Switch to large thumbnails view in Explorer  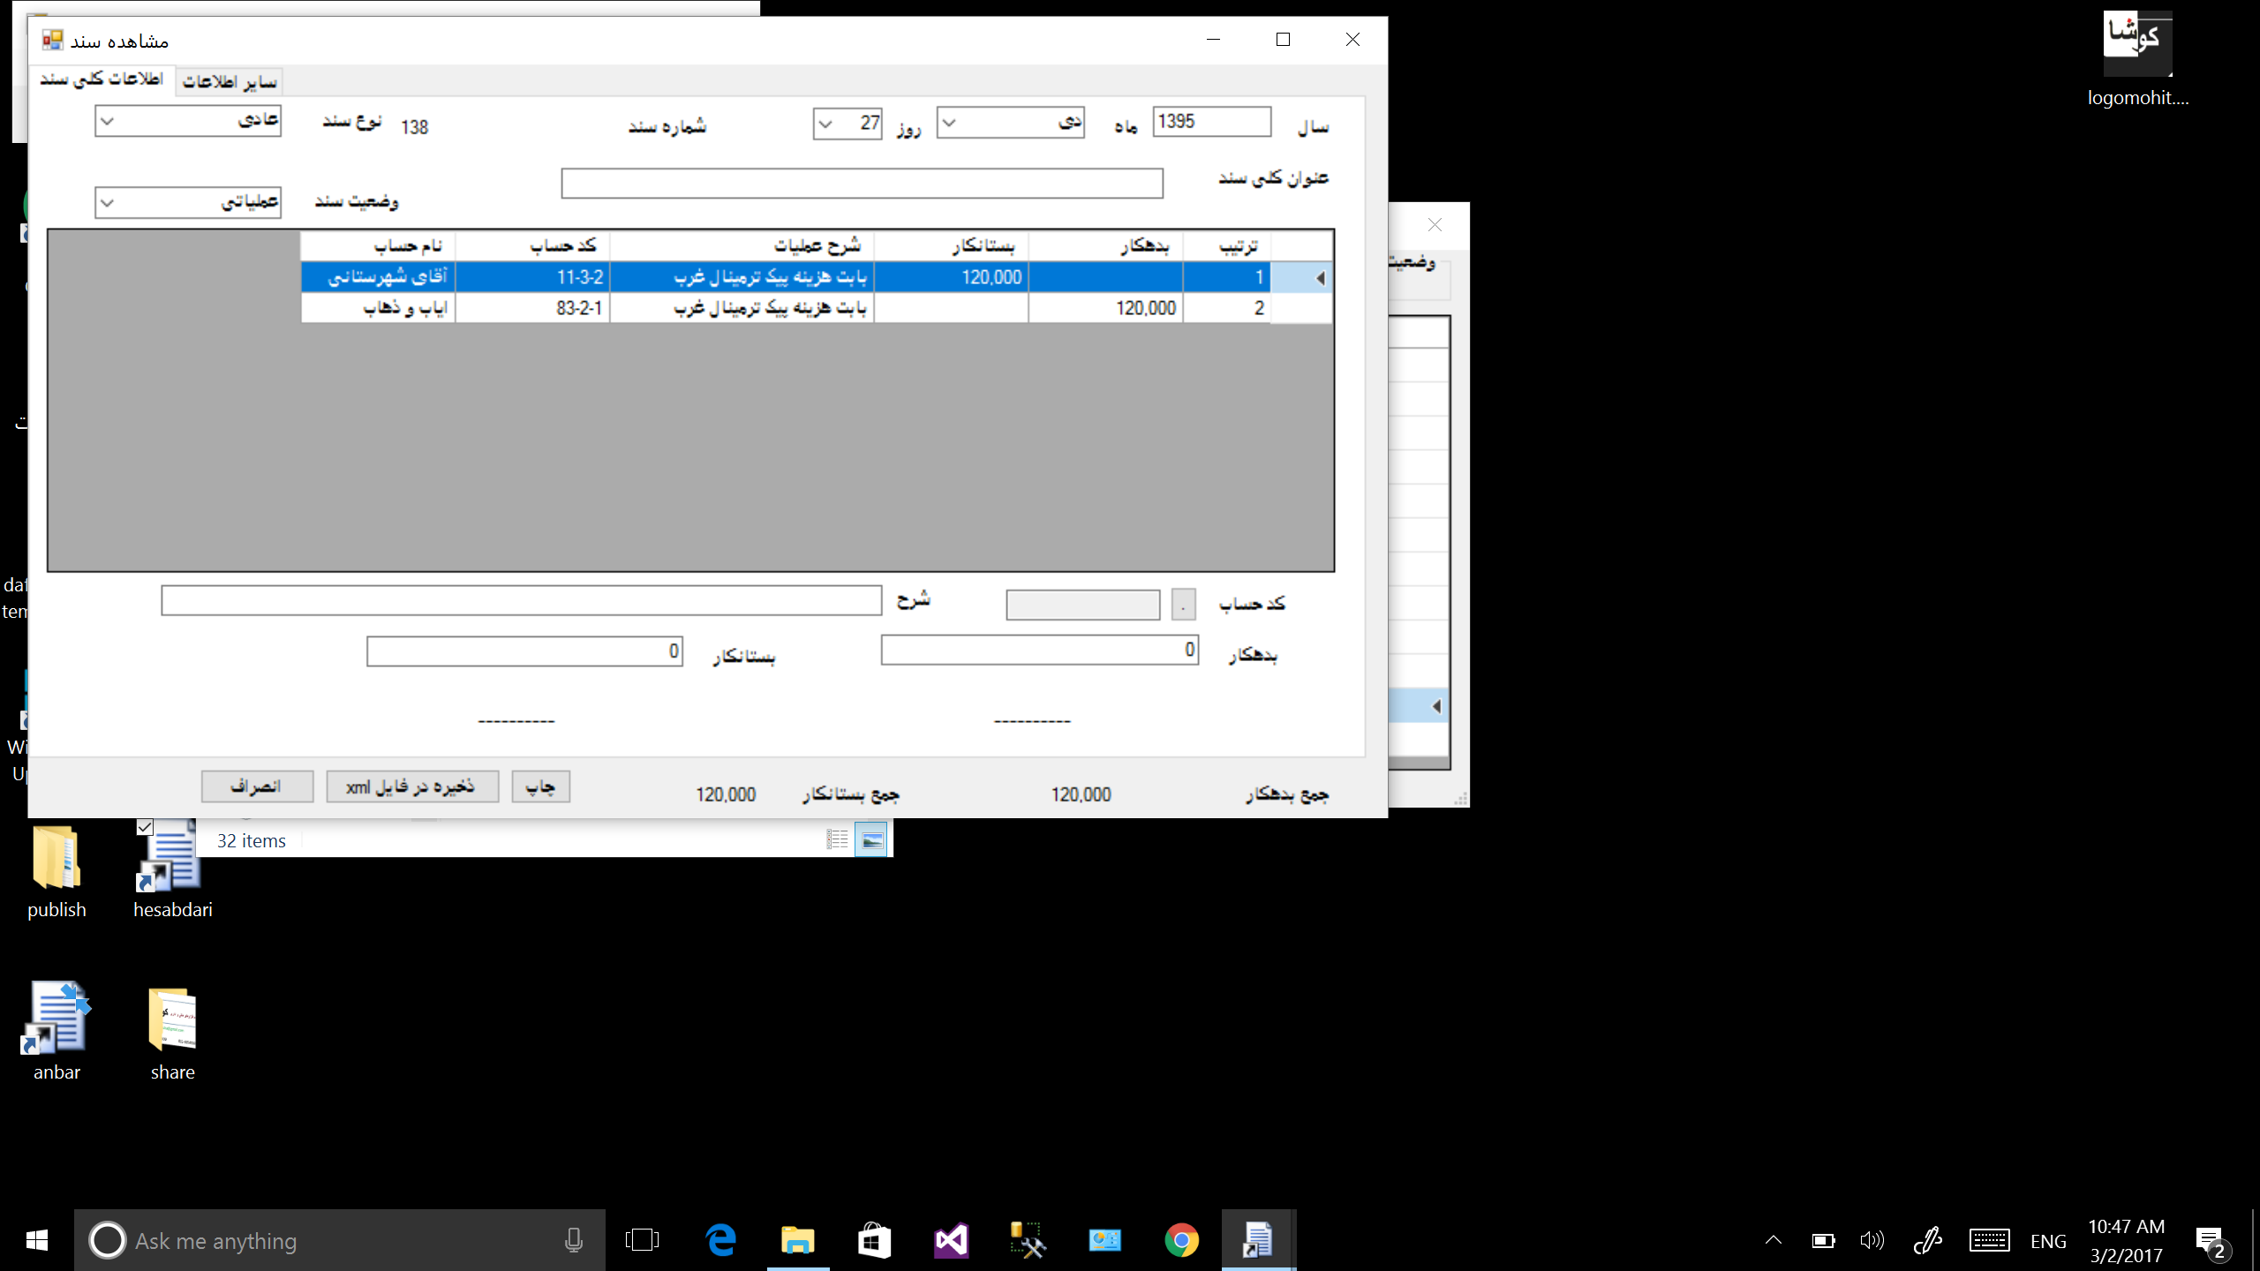click(871, 840)
